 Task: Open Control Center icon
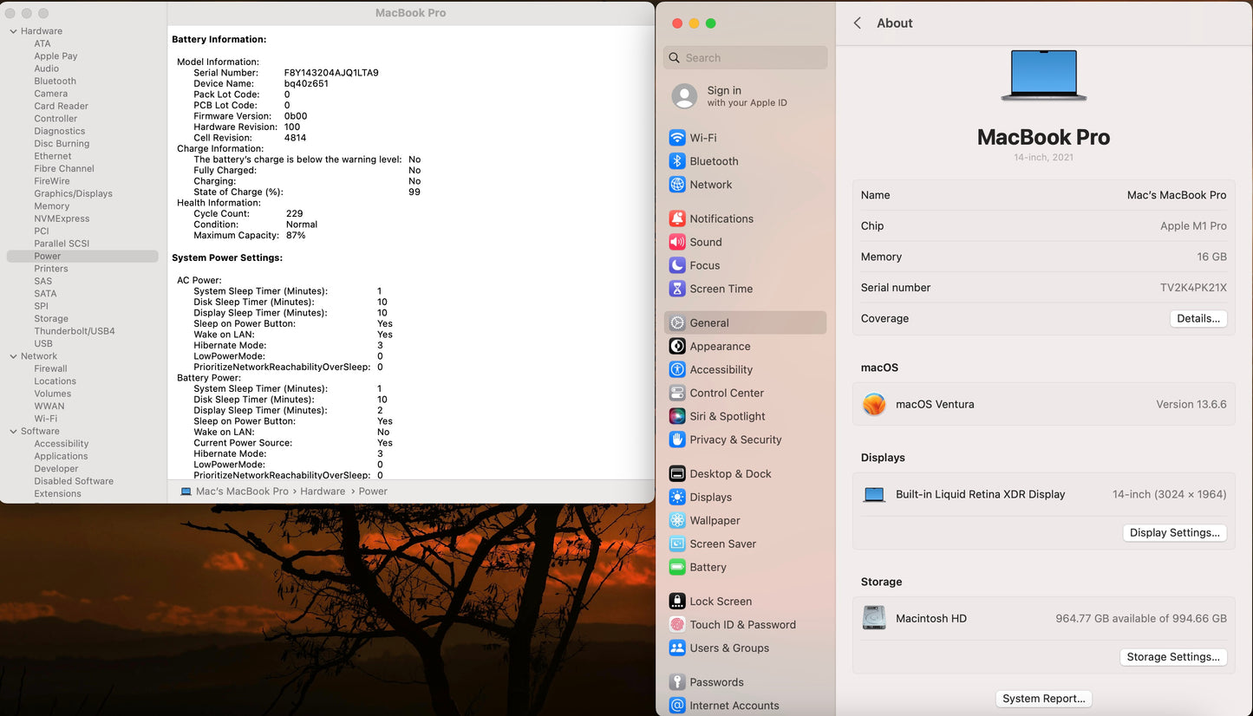click(677, 393)
